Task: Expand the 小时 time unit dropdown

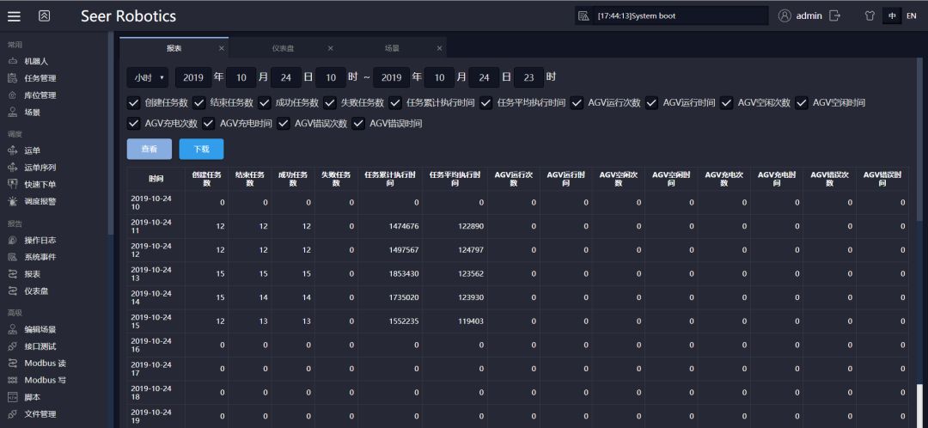Action: click(x=148, y=77)
